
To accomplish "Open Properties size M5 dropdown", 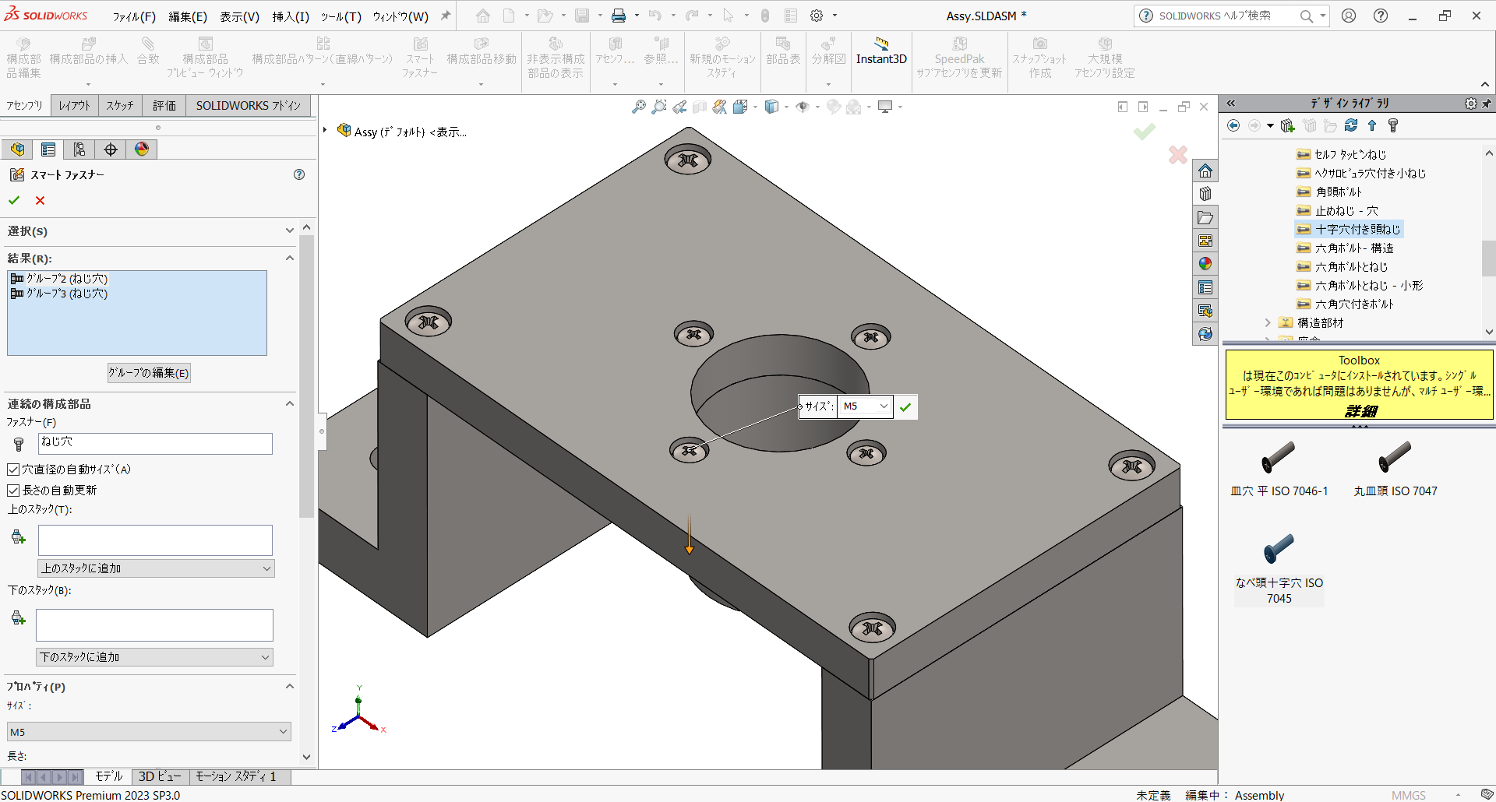I will click(149, 732).
